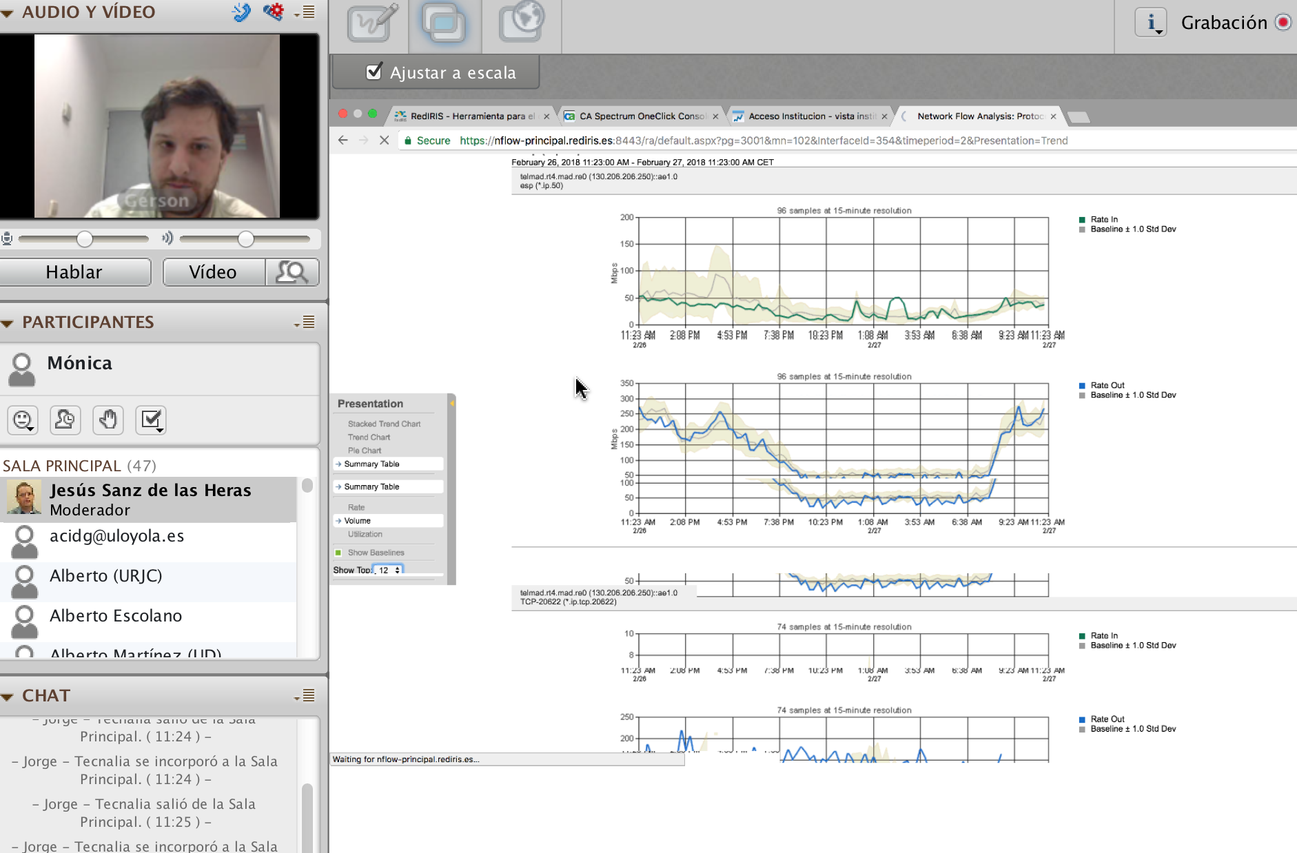Select the application sharing mode icon
This screenshot has width=1297, height=853.
pyautogui.click(x=445, y=23)
